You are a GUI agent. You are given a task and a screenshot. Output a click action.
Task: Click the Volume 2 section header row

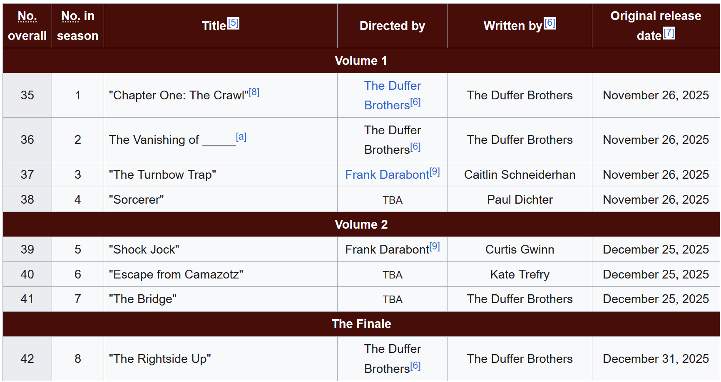coord(361,224)
